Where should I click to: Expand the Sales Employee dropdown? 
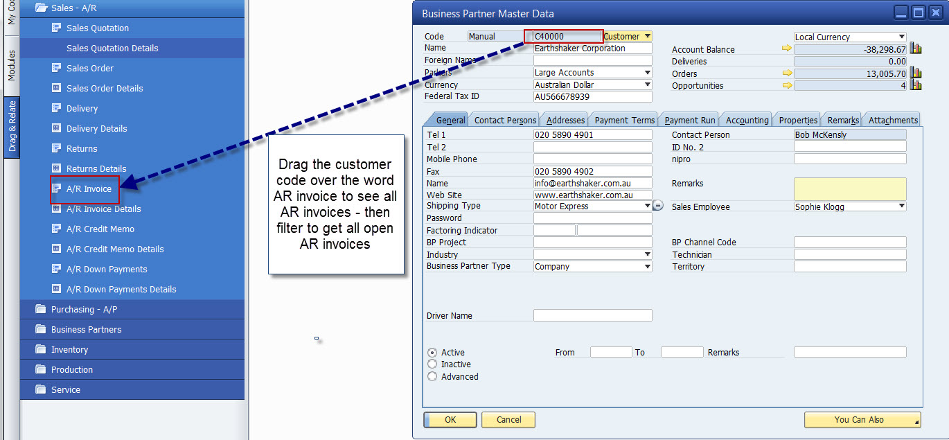pos(901,206)
